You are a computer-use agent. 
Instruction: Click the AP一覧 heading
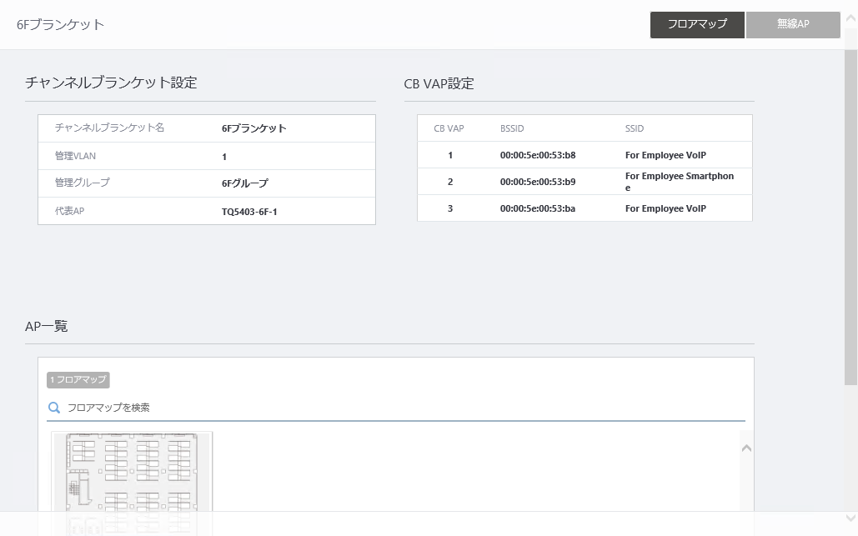tap(47, 327)
